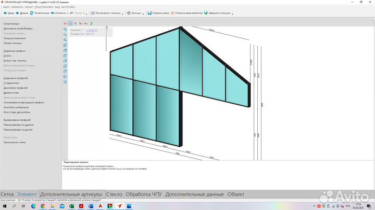The height and width of the screenshot is (210, 375).
Task: Click the Windows Start button in taskbar
Action: coord(5,206)
